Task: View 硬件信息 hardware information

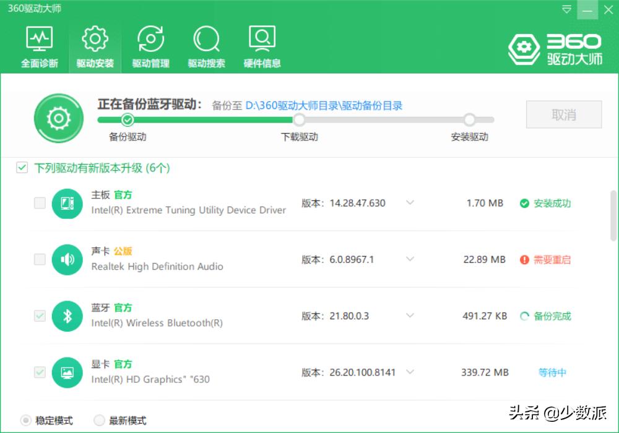Action: click(261, 45)
